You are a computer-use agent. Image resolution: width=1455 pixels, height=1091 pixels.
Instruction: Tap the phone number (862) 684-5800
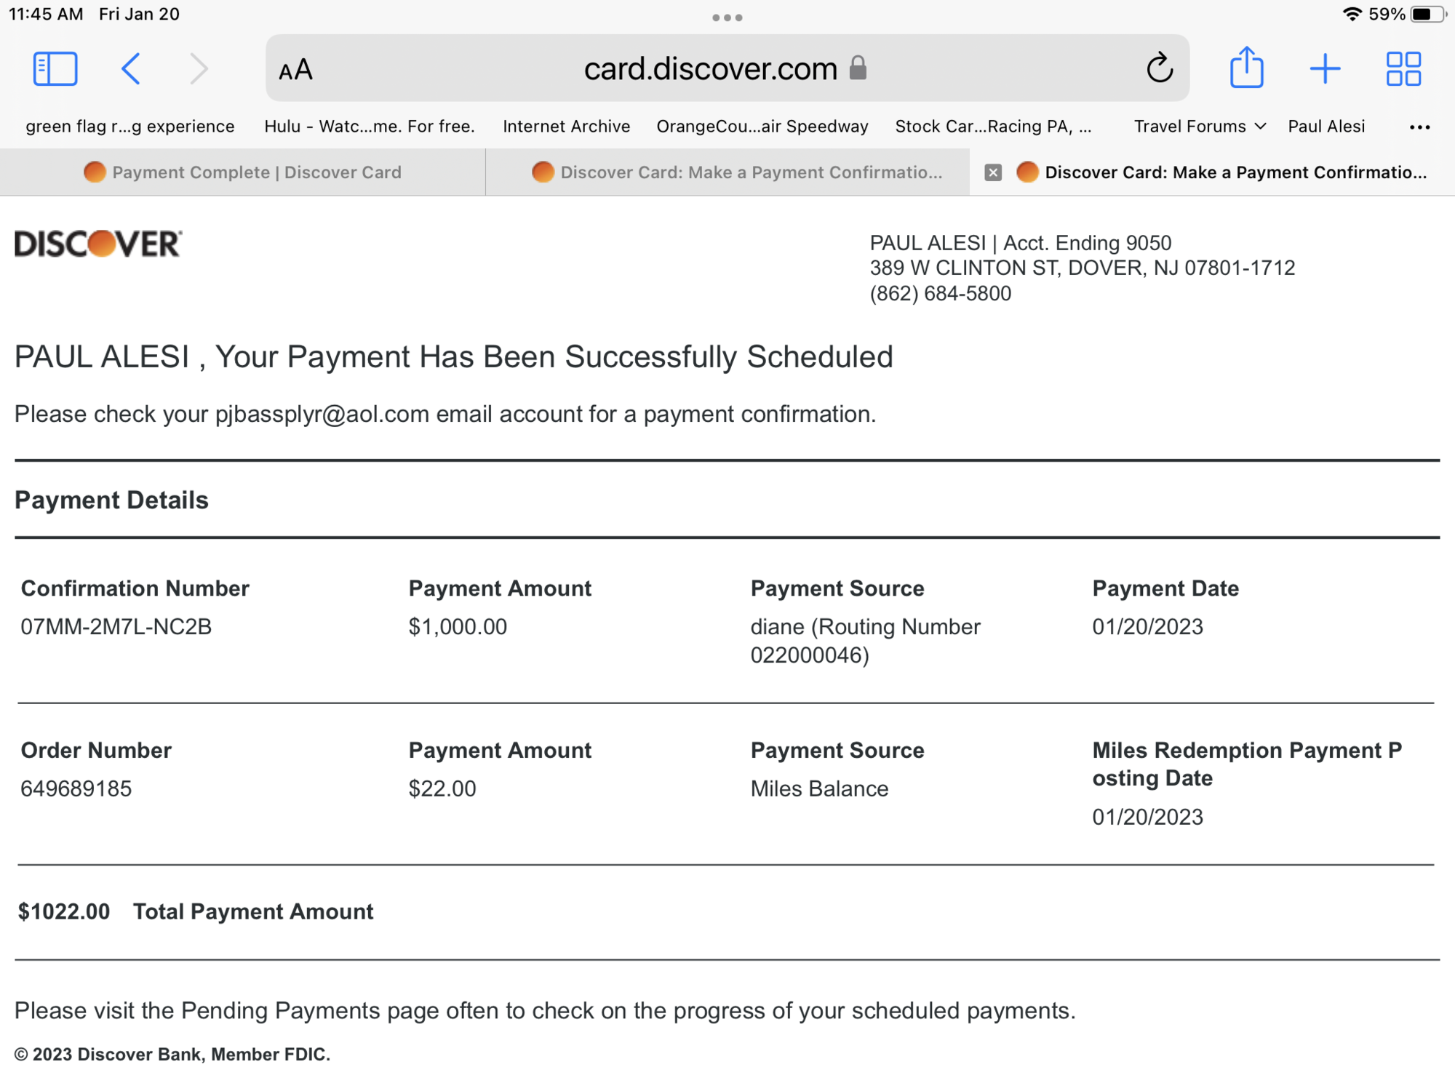click(x=940, y=294)
